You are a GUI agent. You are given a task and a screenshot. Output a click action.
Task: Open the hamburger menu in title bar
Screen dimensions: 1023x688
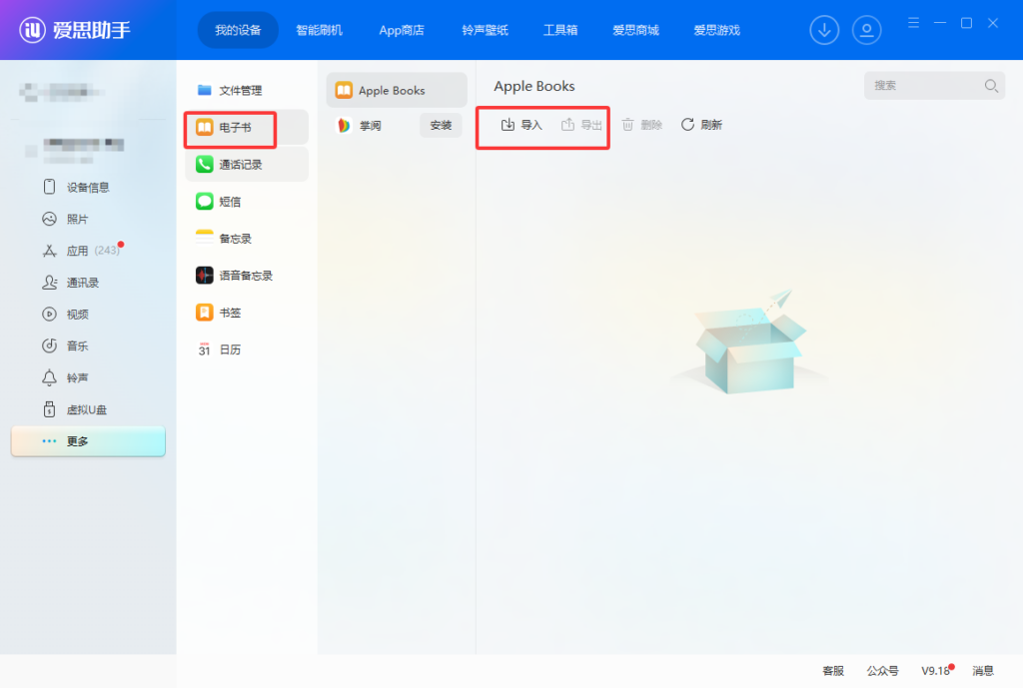[913, 23]
